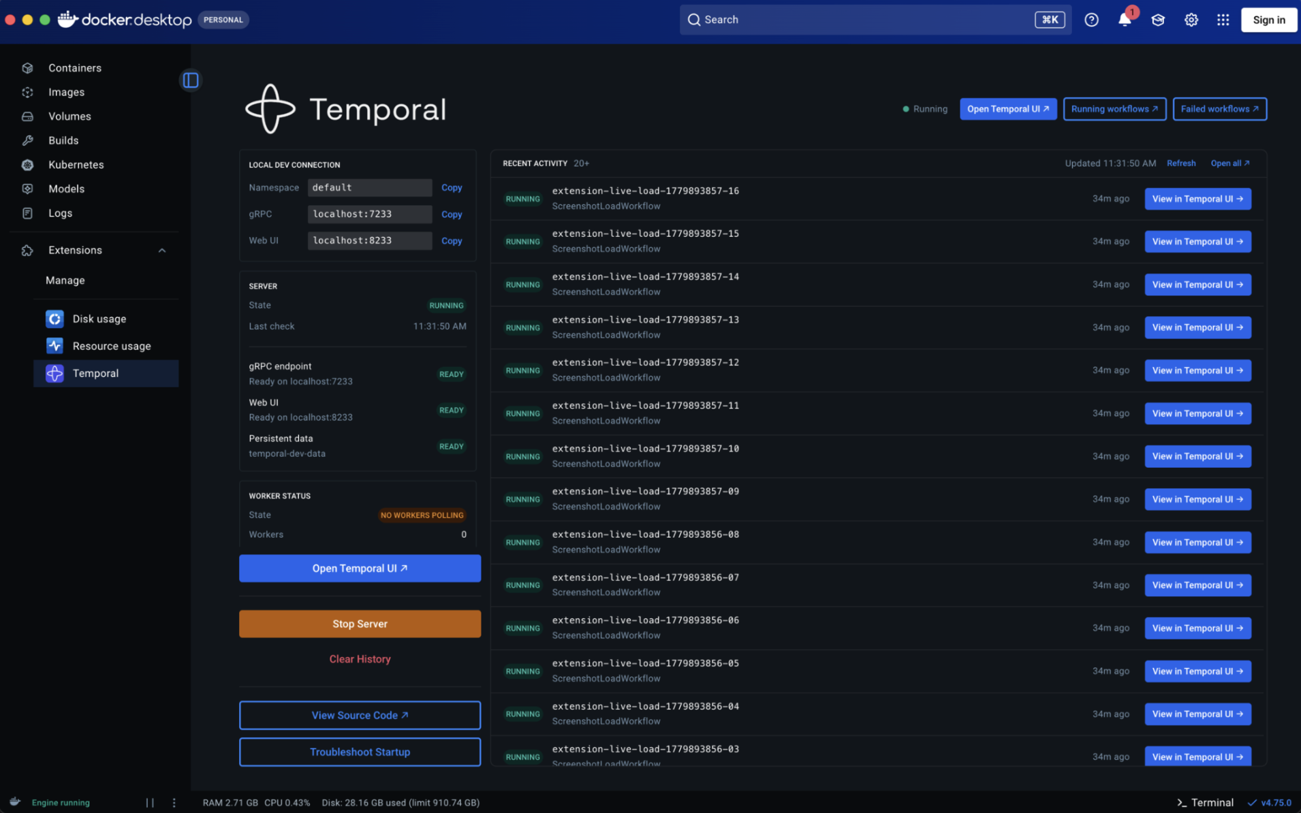Refresh recent activity
This screenshot has width=1301, height=813.
point(1181,163)
